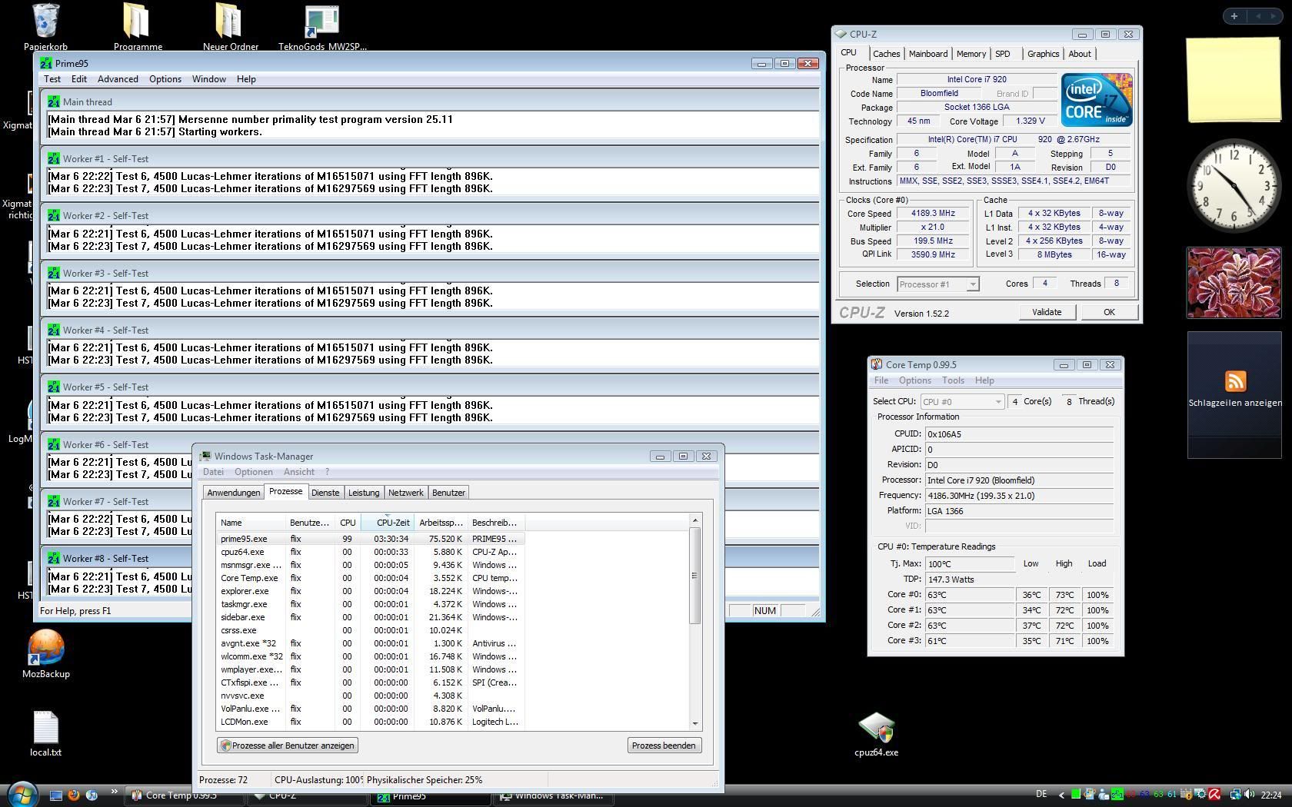Viewport: 1292px width, 807px height.
Task: Open the Programme folder on desktop
Action: tap(137, 22)
